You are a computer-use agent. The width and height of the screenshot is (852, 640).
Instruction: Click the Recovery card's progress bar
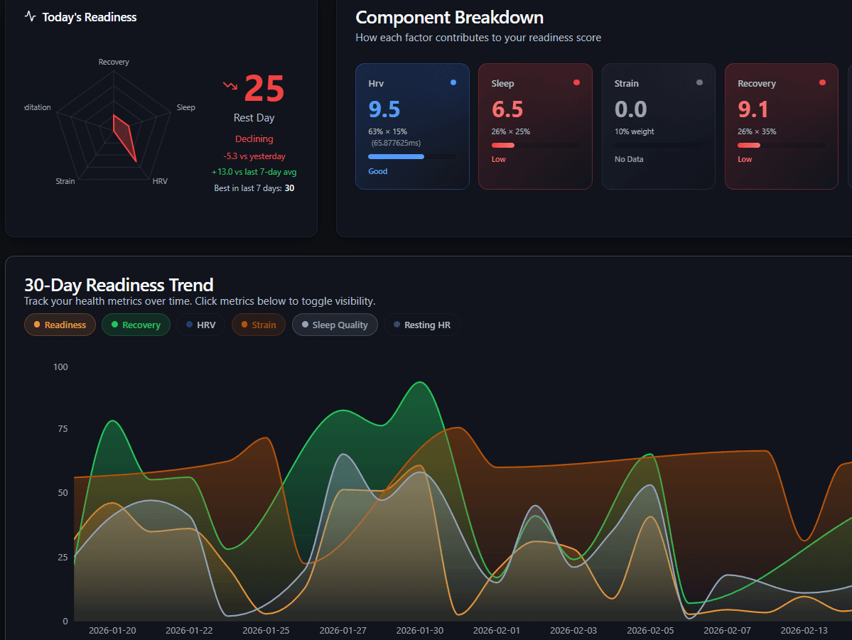click(x=781, y=145)
